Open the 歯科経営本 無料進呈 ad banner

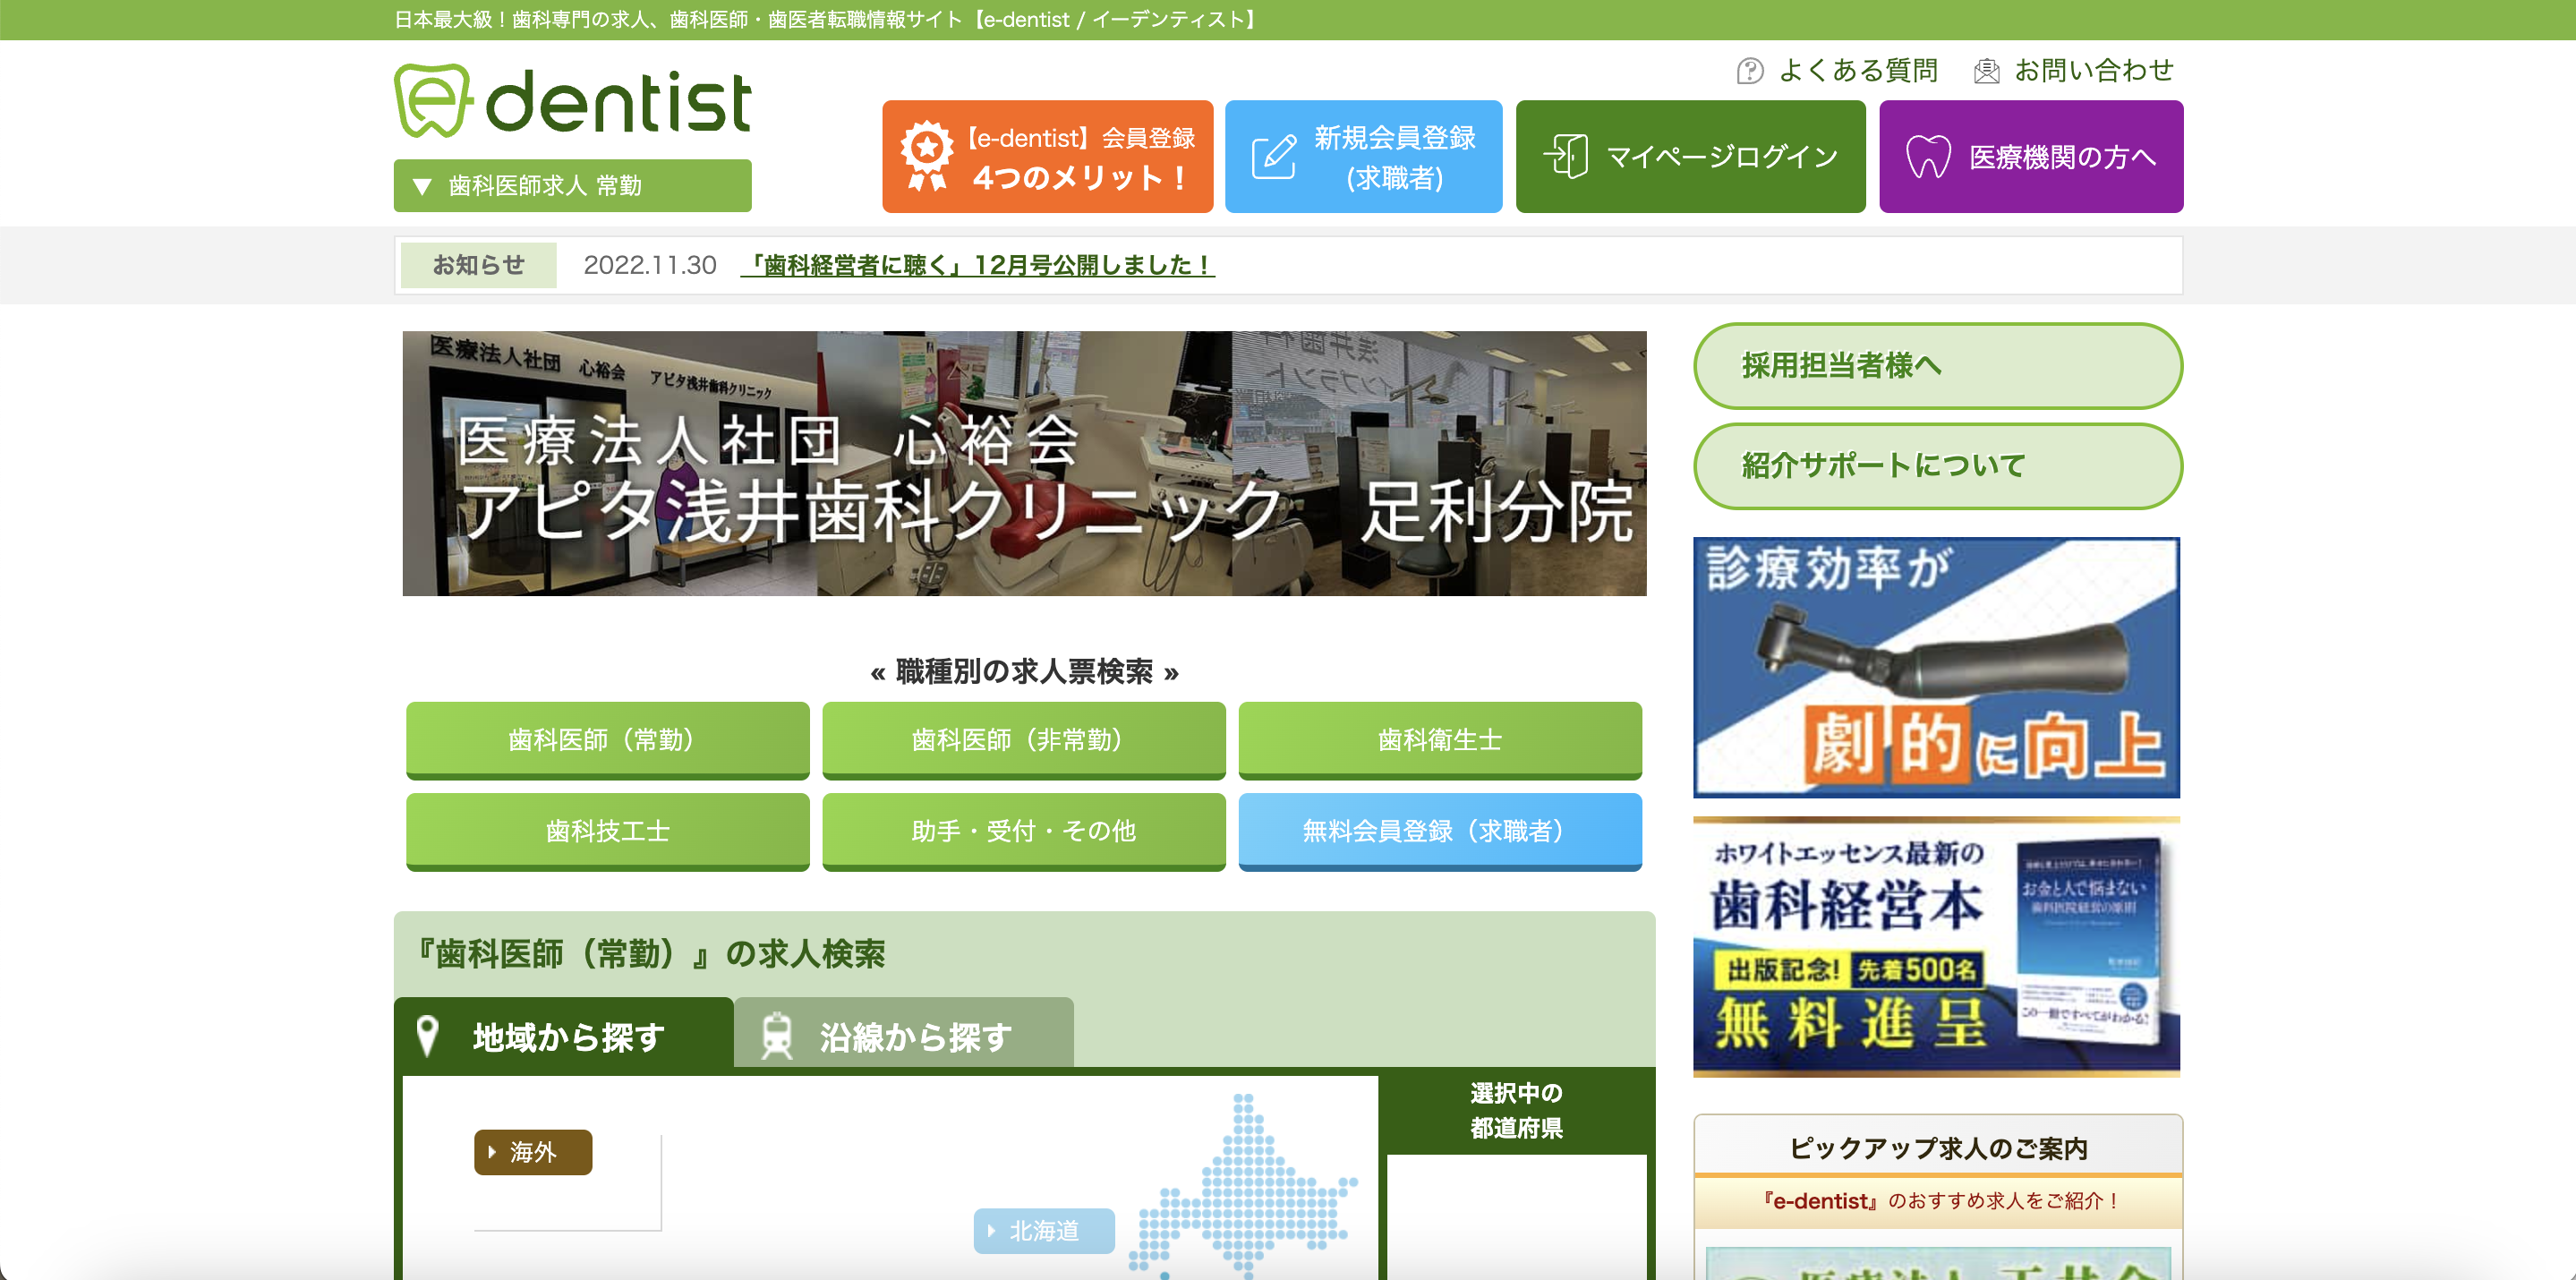[x=1937, y=946]
